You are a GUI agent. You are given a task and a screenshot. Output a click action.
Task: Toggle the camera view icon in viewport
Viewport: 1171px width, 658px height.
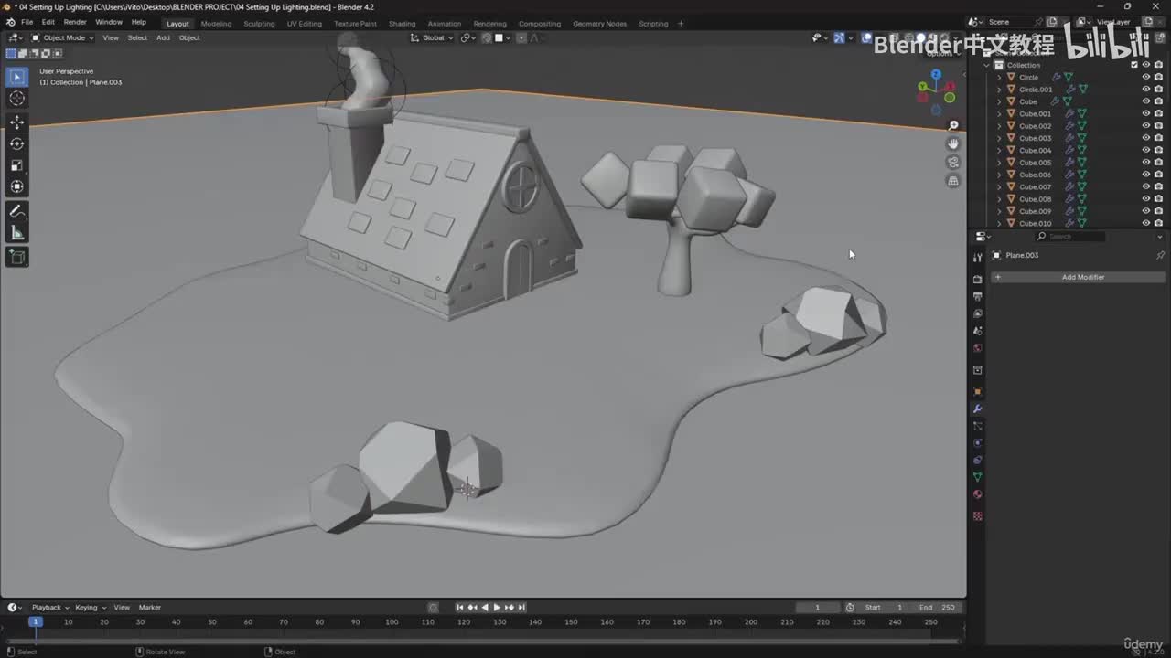click(953, 163)
